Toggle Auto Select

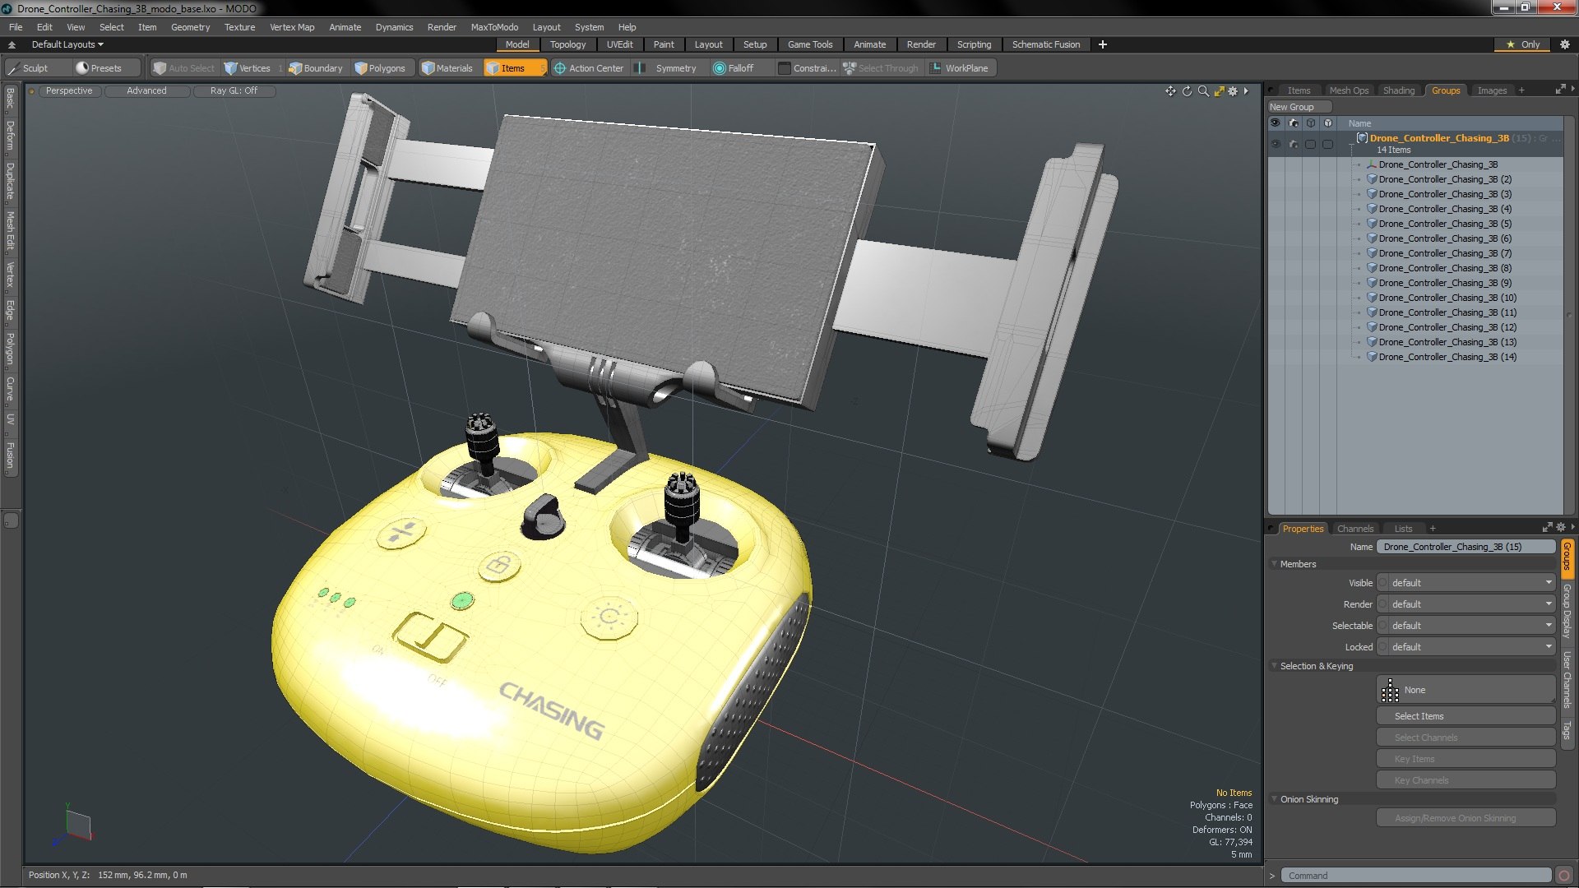pyautogui.click(x=184, y=68)
